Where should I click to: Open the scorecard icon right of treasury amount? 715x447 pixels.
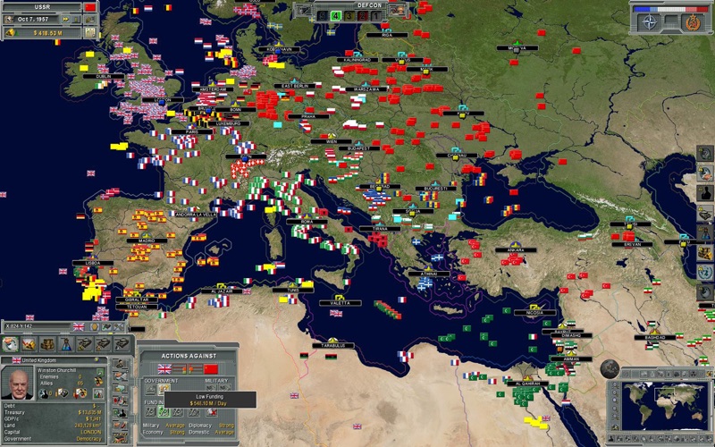pyautogui.click(x=90, y=33)
